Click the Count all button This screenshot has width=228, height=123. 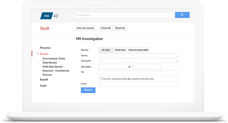[105, 28]
